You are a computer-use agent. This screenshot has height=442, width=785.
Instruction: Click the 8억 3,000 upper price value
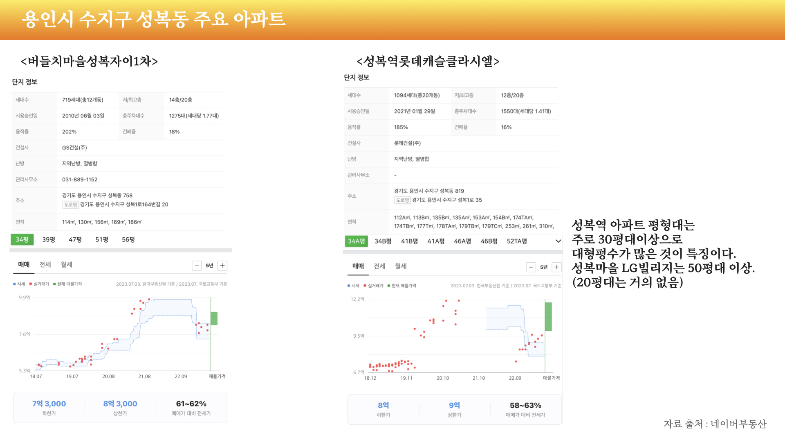coord(120,404)
